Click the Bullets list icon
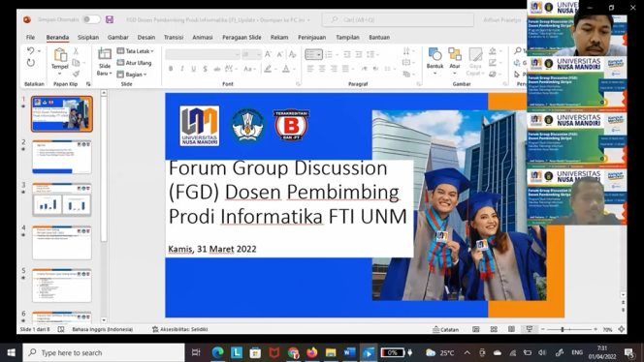This screenshot has height=362, width=644. click(311, 54)
